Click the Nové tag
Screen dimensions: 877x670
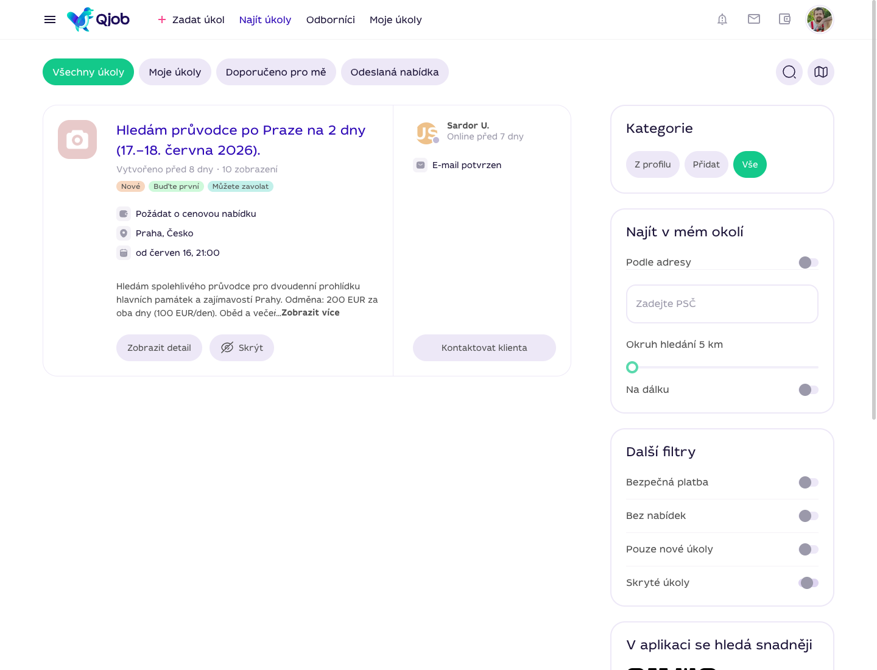[x=130, y=186]
